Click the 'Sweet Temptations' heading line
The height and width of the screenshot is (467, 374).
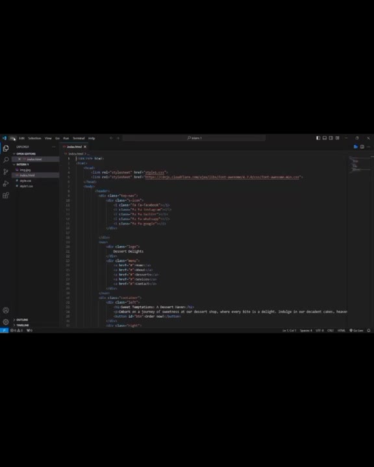point(154,307)
